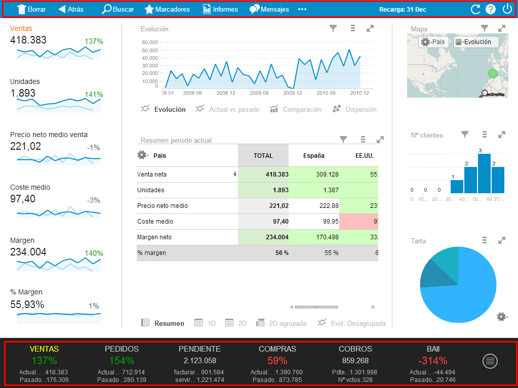Maximize the Mapa panel with expand icon
The width and height of the screenshot is (518, 388).
[x=501, y=29]
